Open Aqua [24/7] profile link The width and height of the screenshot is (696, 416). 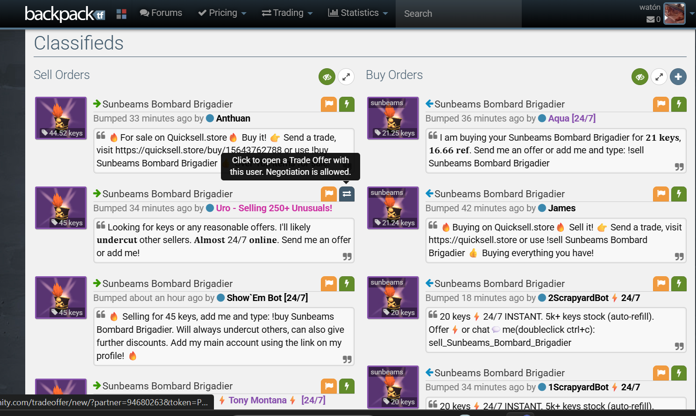[572, 118]
